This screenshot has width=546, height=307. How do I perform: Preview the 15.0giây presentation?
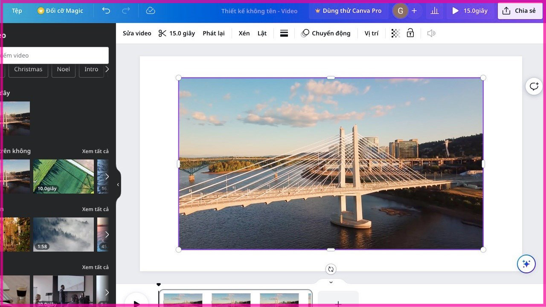tap(470, 11)
